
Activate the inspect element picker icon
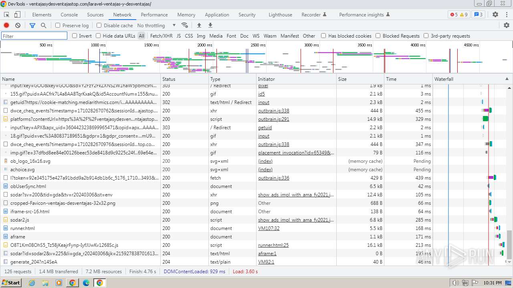point(7,15)
